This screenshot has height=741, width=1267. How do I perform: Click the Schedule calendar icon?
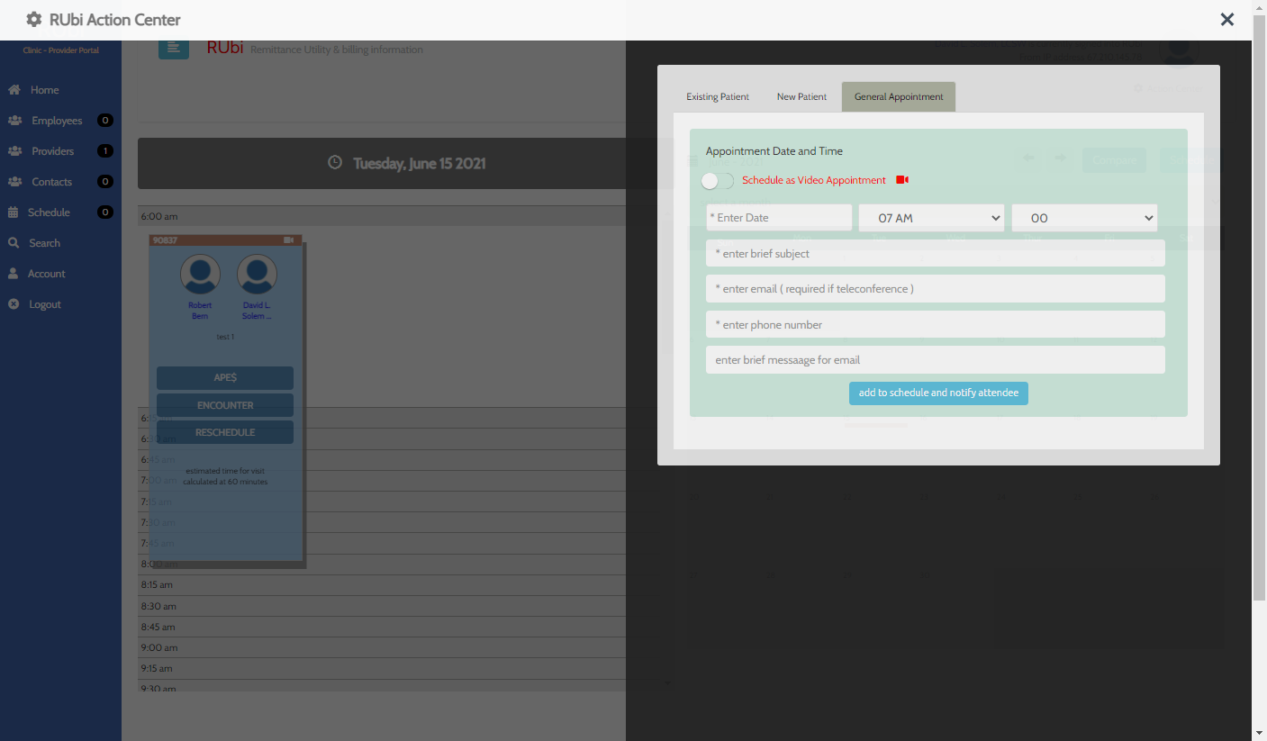click(x=14, y=212)
